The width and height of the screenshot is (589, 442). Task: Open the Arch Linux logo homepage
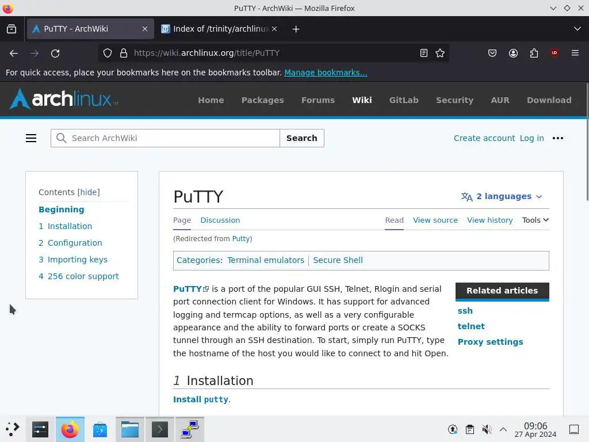[x=63, y=99]
